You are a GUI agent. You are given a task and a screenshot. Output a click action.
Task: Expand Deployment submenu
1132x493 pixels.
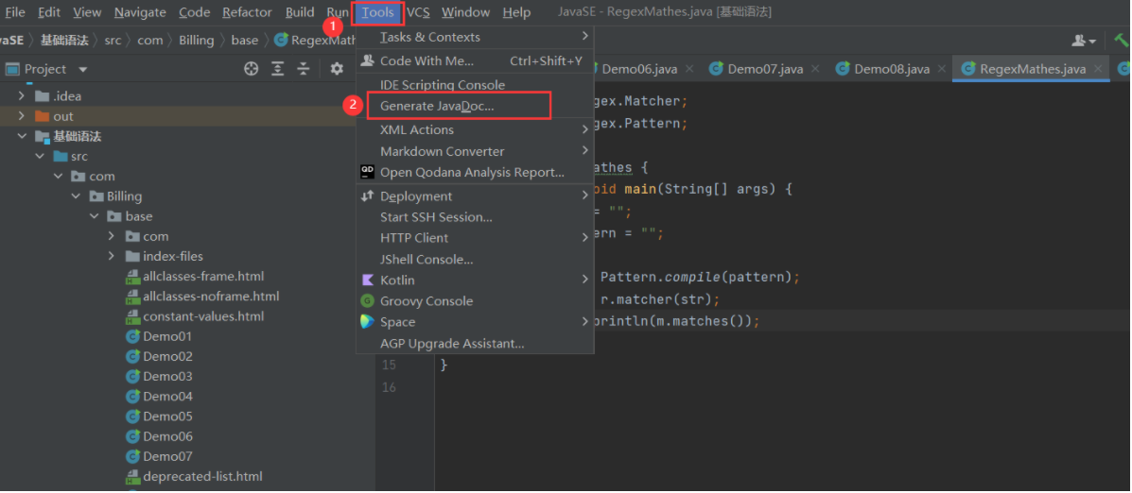pos(475,196)
